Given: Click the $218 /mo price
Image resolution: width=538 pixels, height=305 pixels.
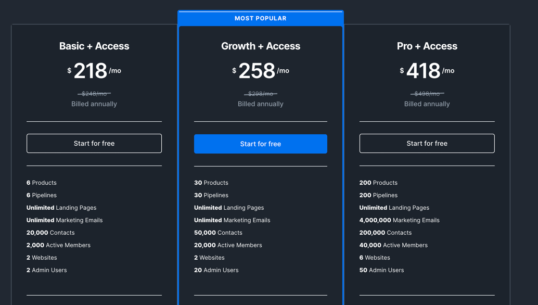Looking at the screenshot, I should (94, 71).
